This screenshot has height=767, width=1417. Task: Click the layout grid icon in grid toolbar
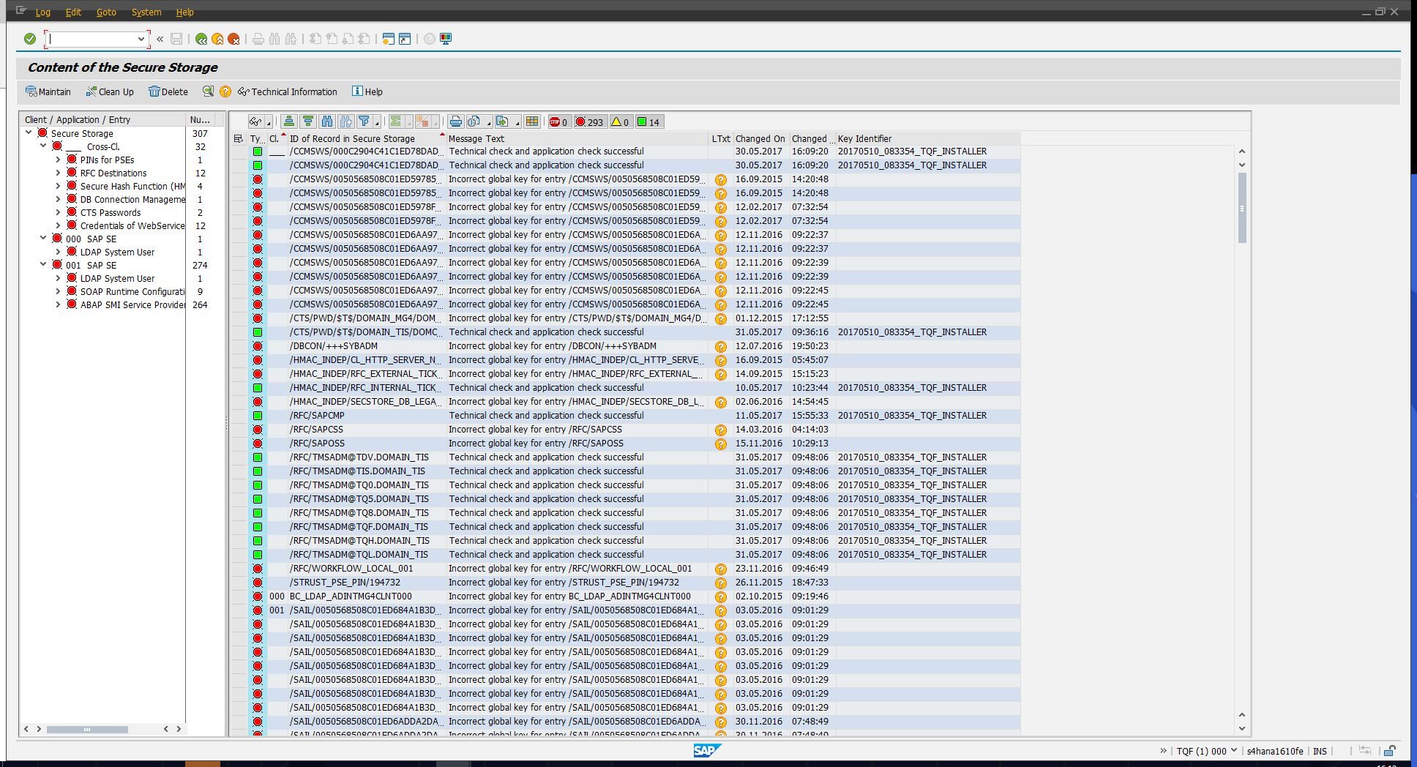532,121
